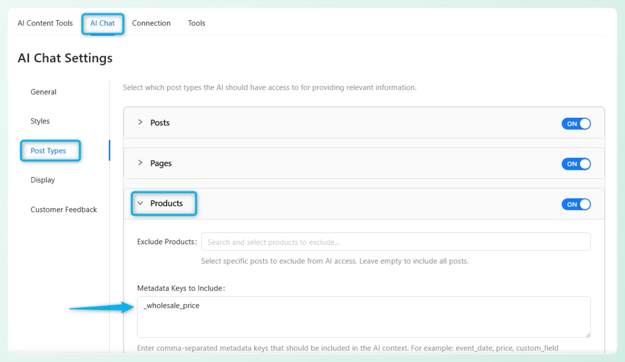625x362 pixels.
Task: Switch to the AI Chat tab
Action: [103, 23]
